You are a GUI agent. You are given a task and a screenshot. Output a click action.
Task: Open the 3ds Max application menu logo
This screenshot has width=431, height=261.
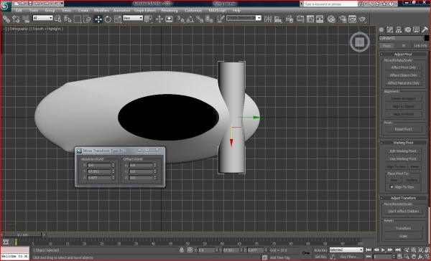tap(5, 6)
